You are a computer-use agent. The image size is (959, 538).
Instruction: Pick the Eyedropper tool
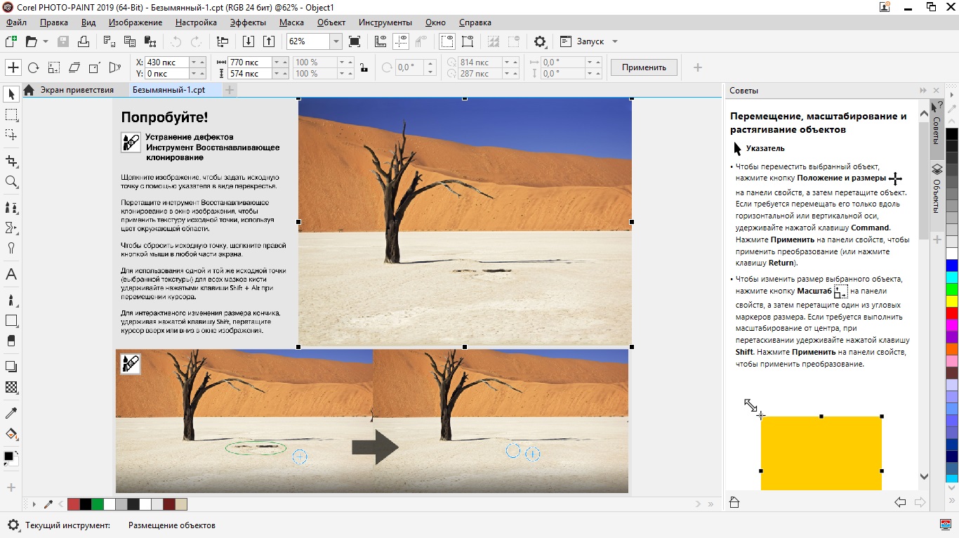[11, 412]
